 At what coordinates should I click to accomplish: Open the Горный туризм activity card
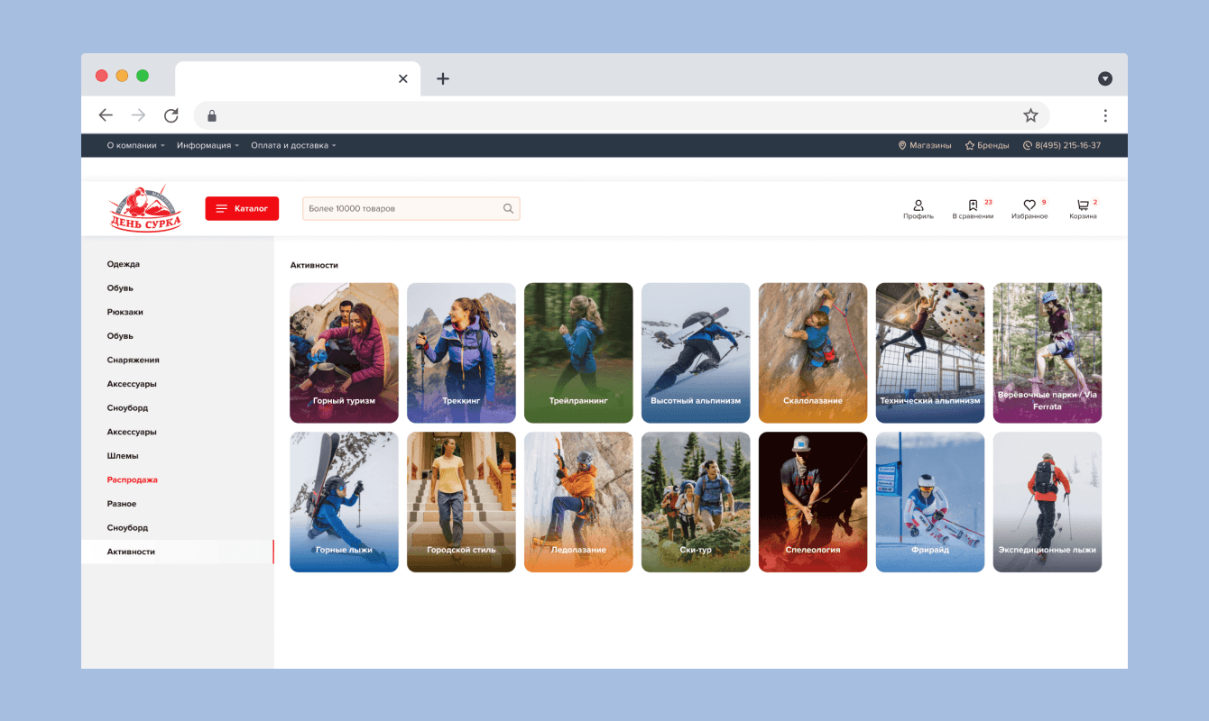(344, 352)
